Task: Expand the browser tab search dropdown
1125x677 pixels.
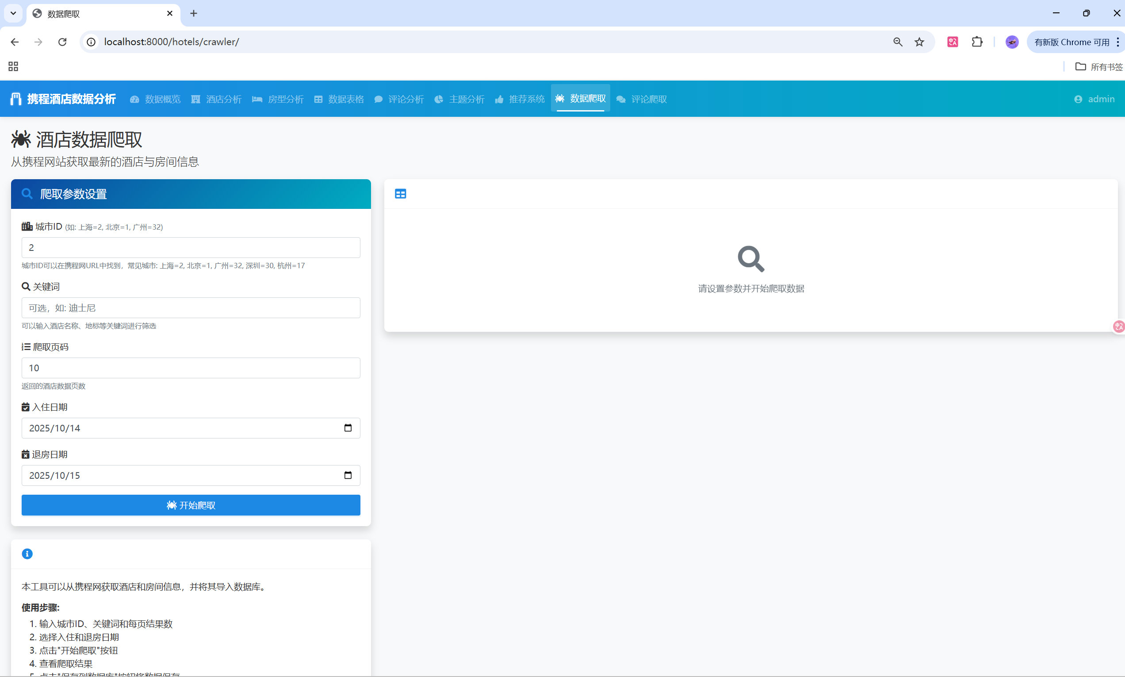Action: click(13, 13)
